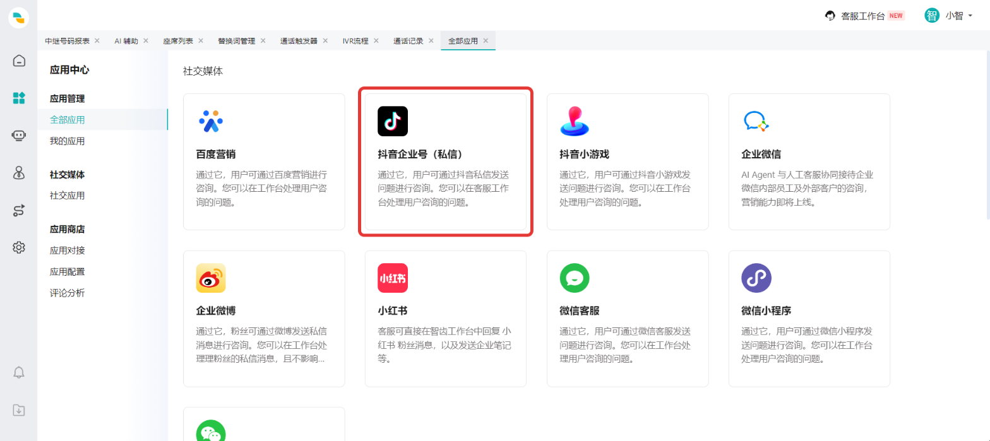This screenshot has width=990, height=441.
Task: Open the settings gear icon in sidebar
Action: tap(19, 247)
